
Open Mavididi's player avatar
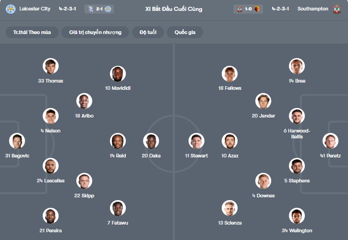coord(118,73)
